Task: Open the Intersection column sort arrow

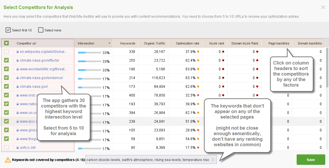Action: click(109, 43)
